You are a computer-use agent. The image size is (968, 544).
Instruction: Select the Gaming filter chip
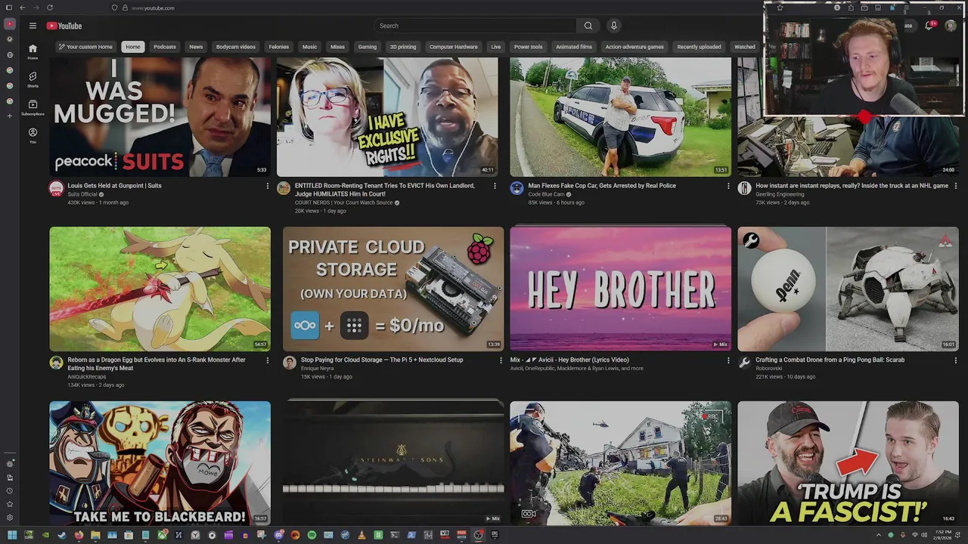point(368,47)
